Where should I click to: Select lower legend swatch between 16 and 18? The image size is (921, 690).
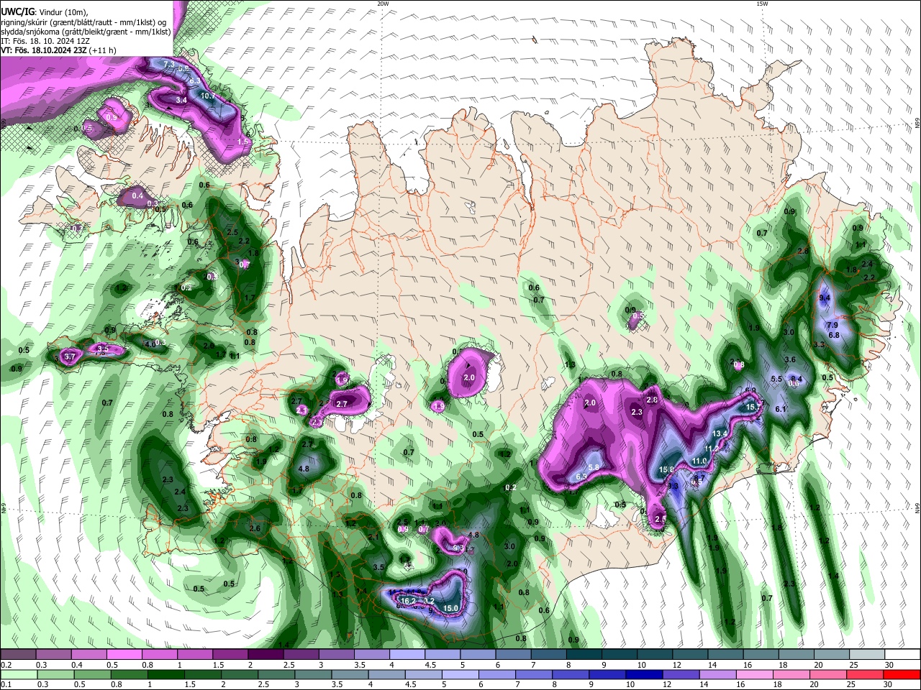[756, 675]
